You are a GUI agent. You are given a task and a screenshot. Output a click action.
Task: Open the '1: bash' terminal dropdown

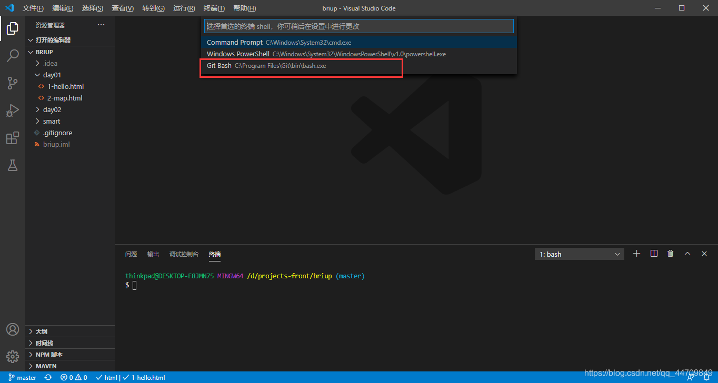tap(580, 254)
